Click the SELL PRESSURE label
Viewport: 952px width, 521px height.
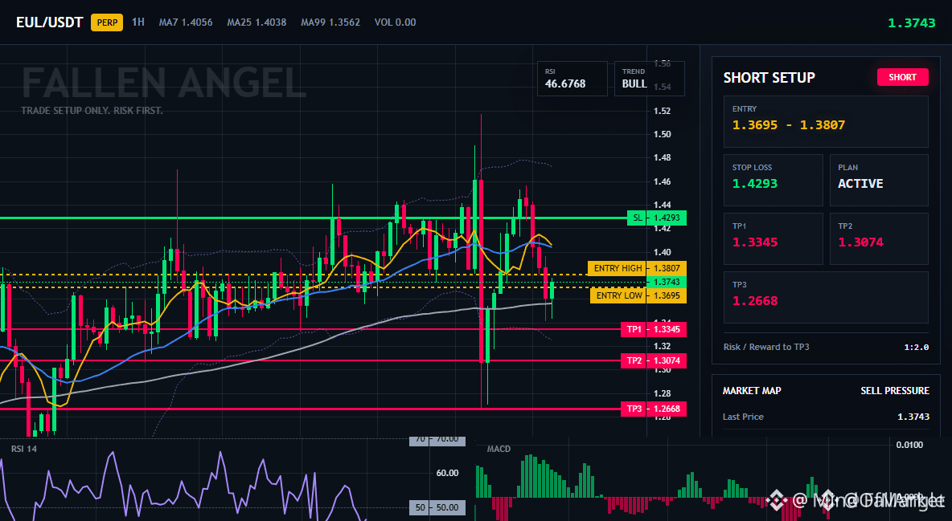pyautogui.click(x=895, y=391)
